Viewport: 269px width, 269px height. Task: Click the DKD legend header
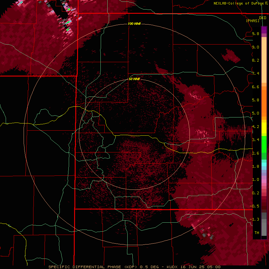(262, 18)
